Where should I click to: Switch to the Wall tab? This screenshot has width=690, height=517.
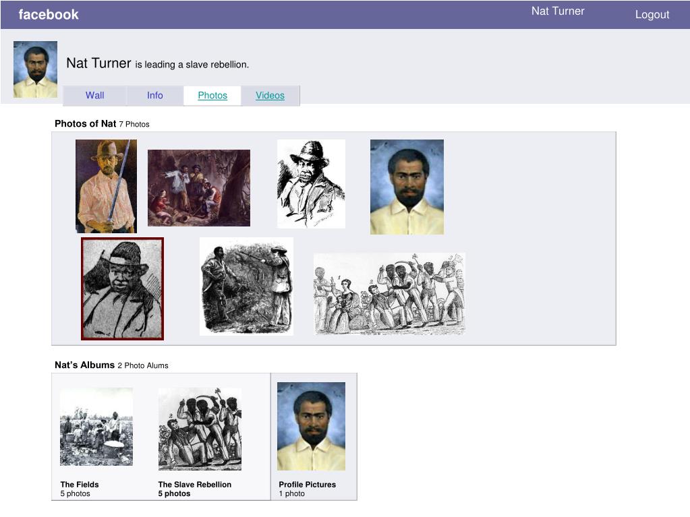point(94,96)
